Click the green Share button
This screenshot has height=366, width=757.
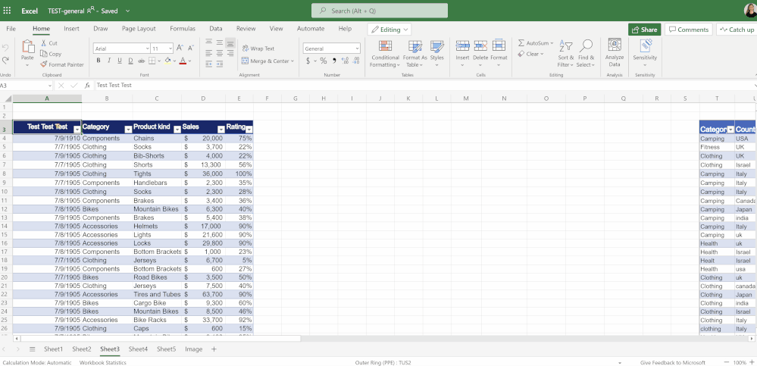644,30
